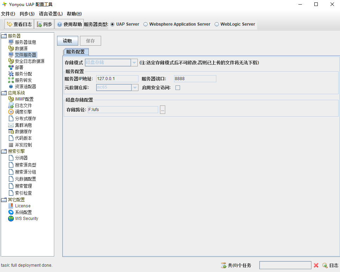Collapse the 应用系统 tree folder
This screenshot has width=340, height=272.
[x=4, y=93]
